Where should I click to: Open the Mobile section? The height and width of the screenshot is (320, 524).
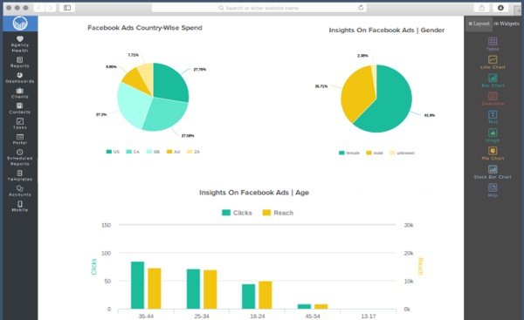coord(20,207)
